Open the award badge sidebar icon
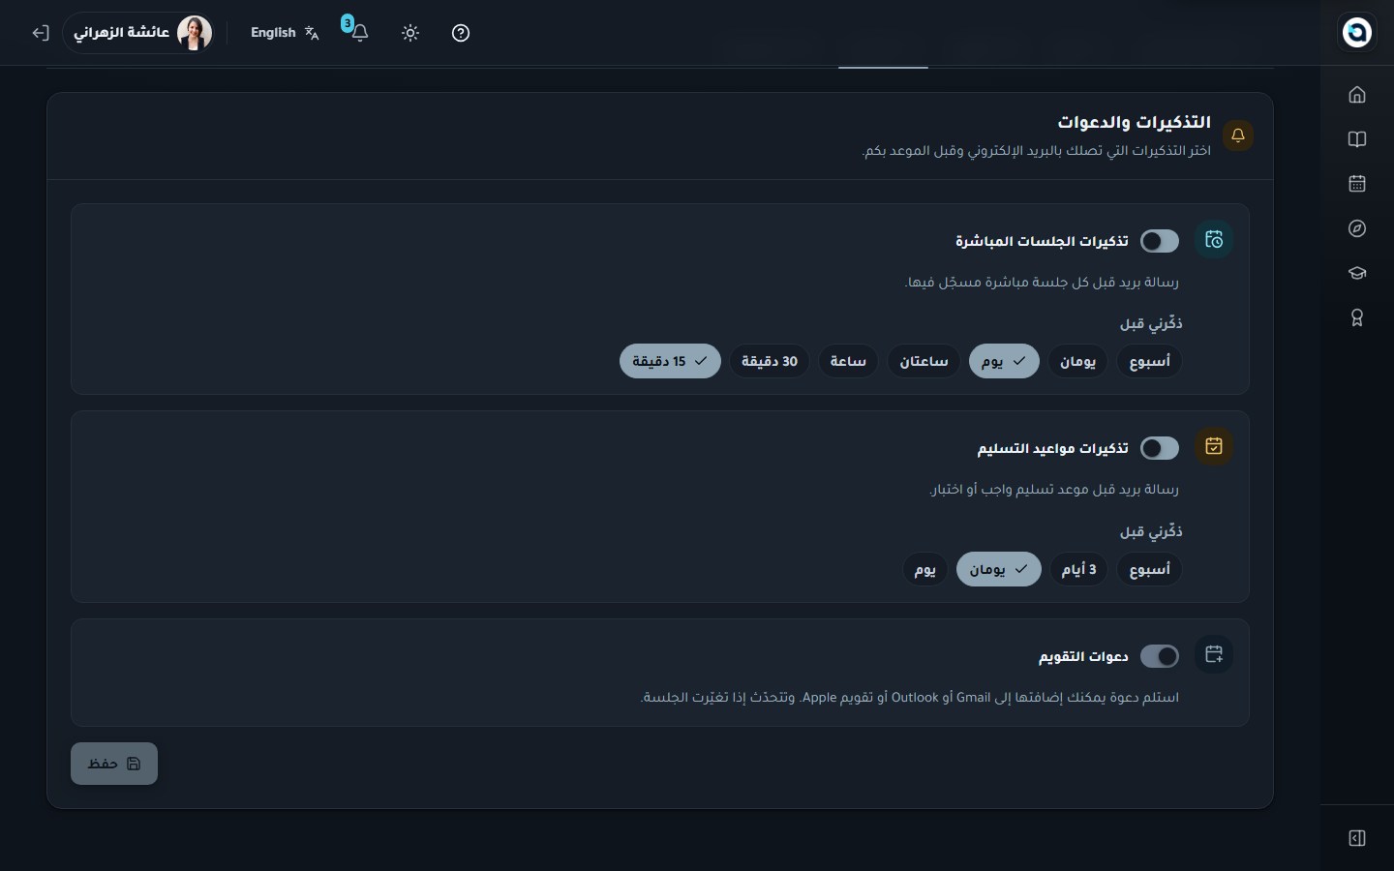 point(1357,317)
